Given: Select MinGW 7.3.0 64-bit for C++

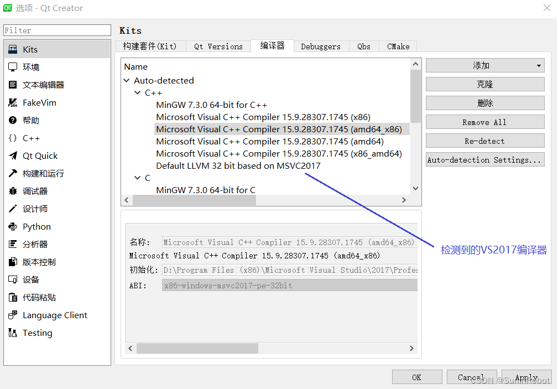Looking at the screenshot, I should pos(211,105).
